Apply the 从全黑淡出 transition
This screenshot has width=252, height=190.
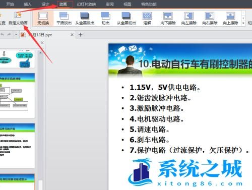[x=85, y=19]
